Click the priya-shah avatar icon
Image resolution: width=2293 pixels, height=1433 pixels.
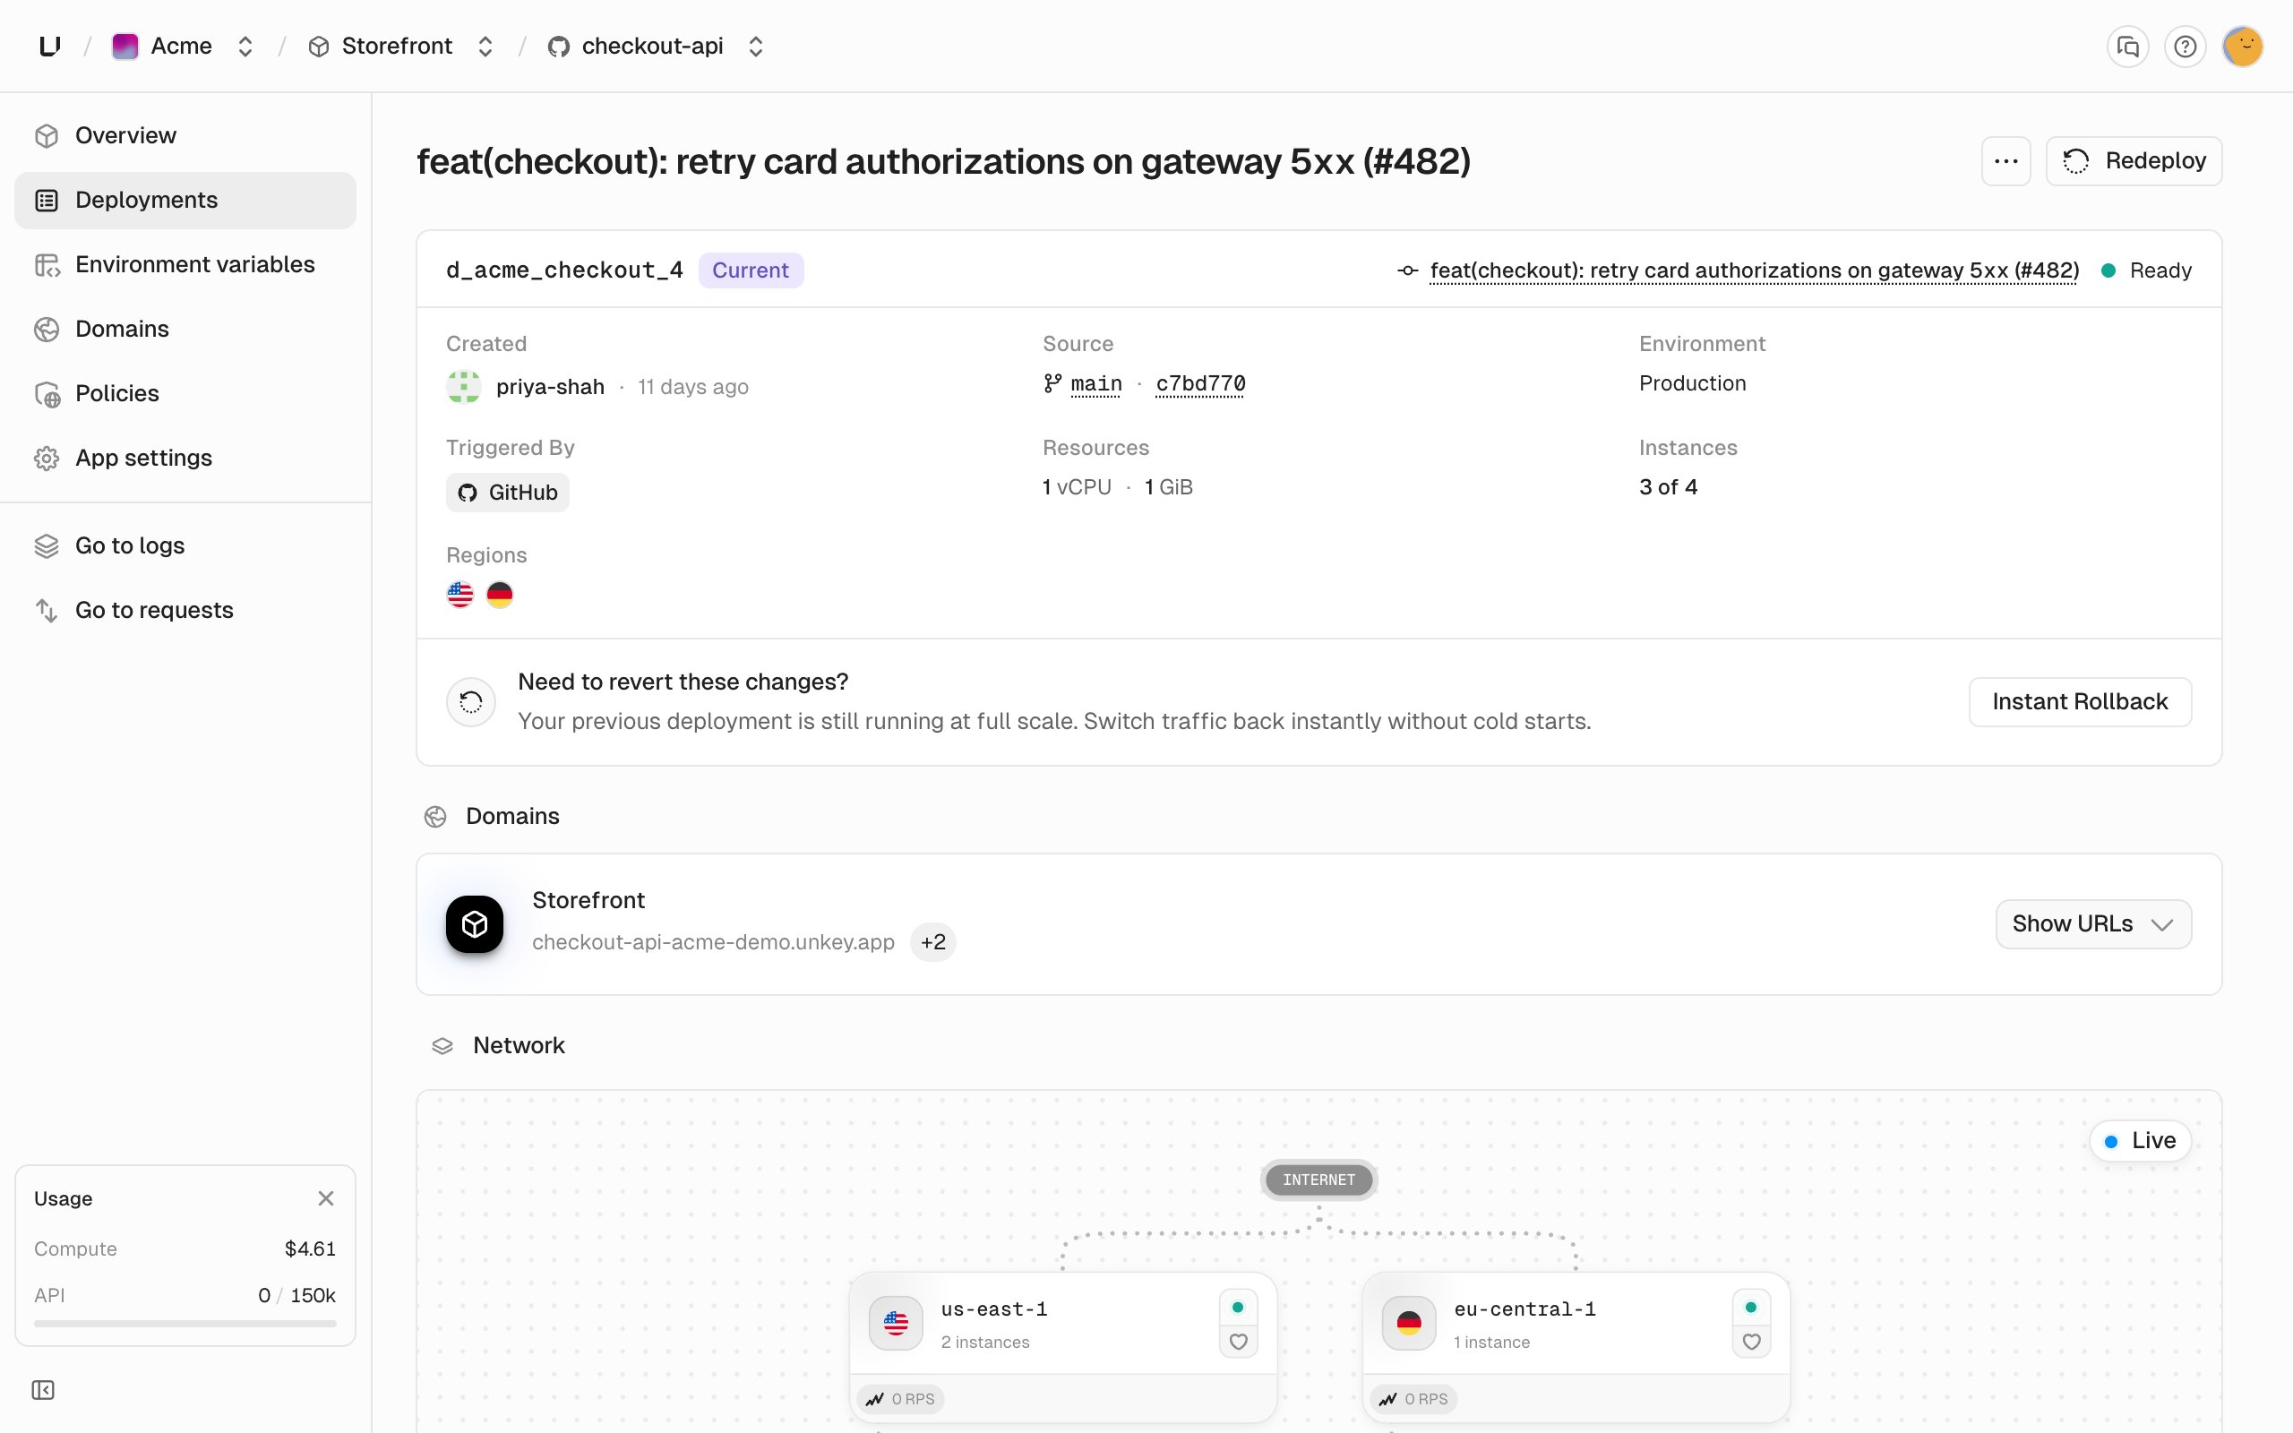tap(463, 387)
